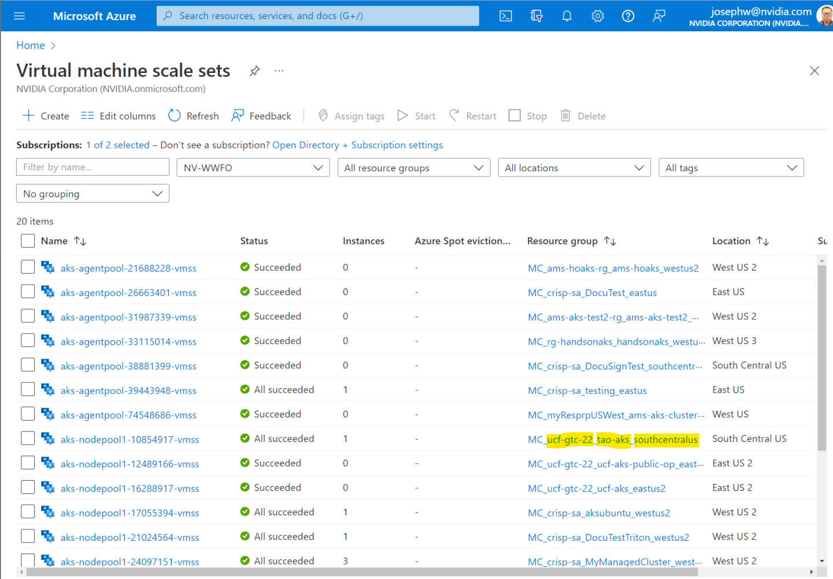Click the feedback icon in top header
The image size is (833, 579).
pyautogui.click(x=658, y=16)
